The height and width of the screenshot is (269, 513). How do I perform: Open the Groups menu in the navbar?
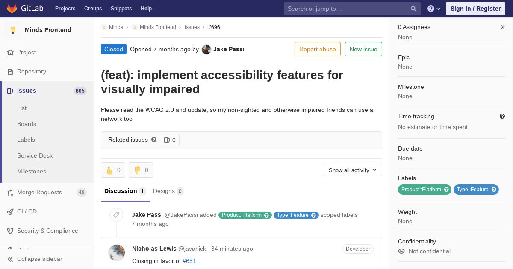[x=93, y=9]
